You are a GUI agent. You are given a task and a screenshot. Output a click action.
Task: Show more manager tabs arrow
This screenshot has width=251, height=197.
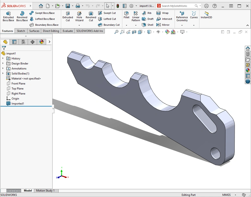(x=49, y=42)
